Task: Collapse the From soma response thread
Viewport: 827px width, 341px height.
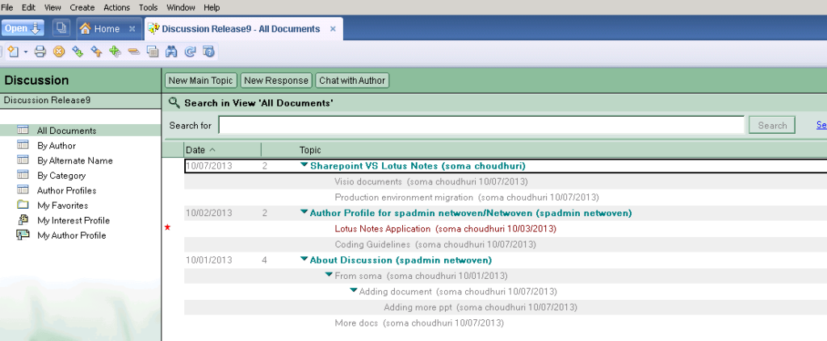Action: 329,275
